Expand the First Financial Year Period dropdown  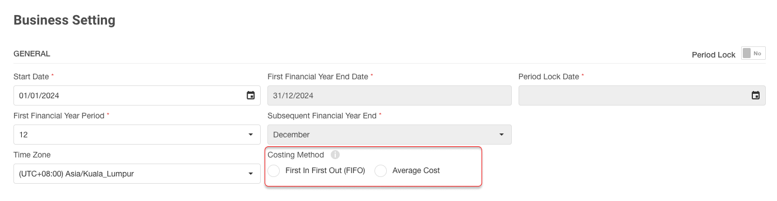pos(137,135)
